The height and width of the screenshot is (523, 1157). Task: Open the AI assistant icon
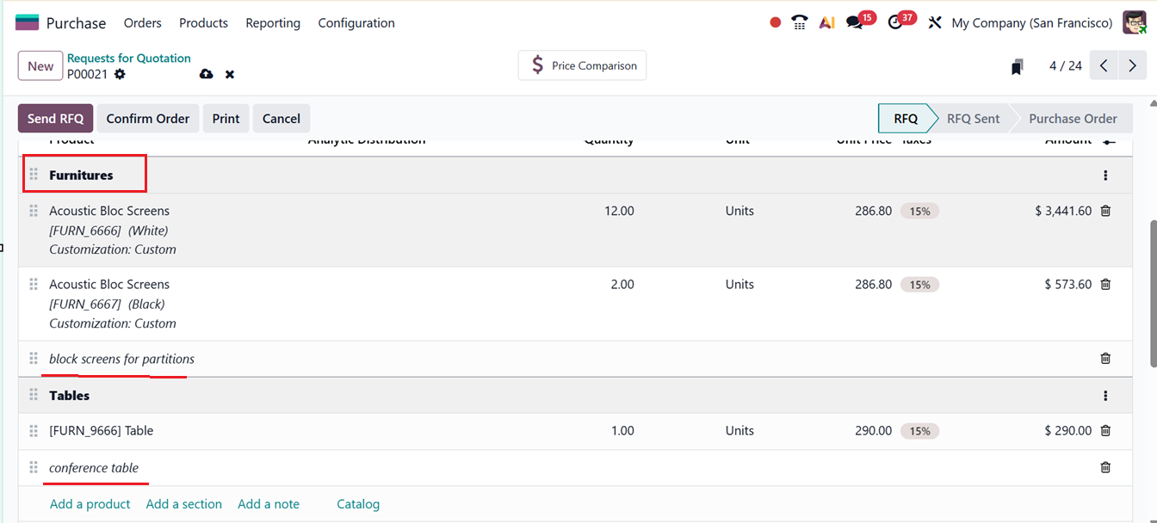826,23
